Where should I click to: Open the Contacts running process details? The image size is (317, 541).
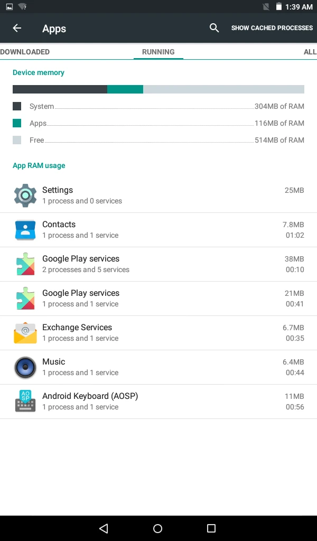158,229
